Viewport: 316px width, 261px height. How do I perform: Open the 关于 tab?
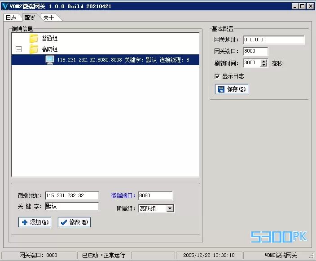(49, 18)
